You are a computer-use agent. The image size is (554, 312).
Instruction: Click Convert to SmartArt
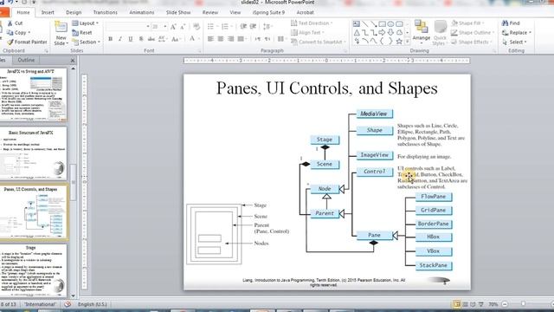(318, 42)
